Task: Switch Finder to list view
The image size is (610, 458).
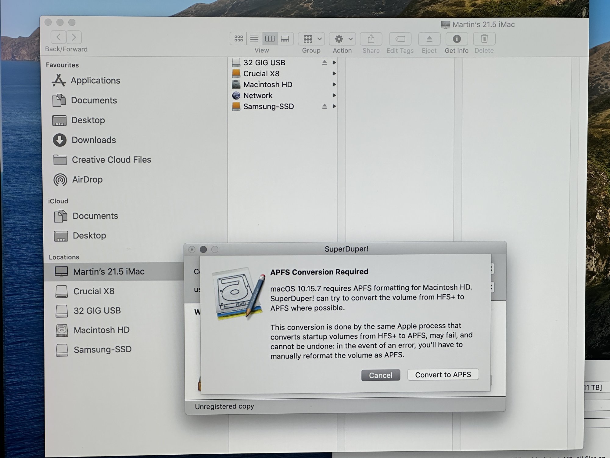Action: [x=254, y=39]
